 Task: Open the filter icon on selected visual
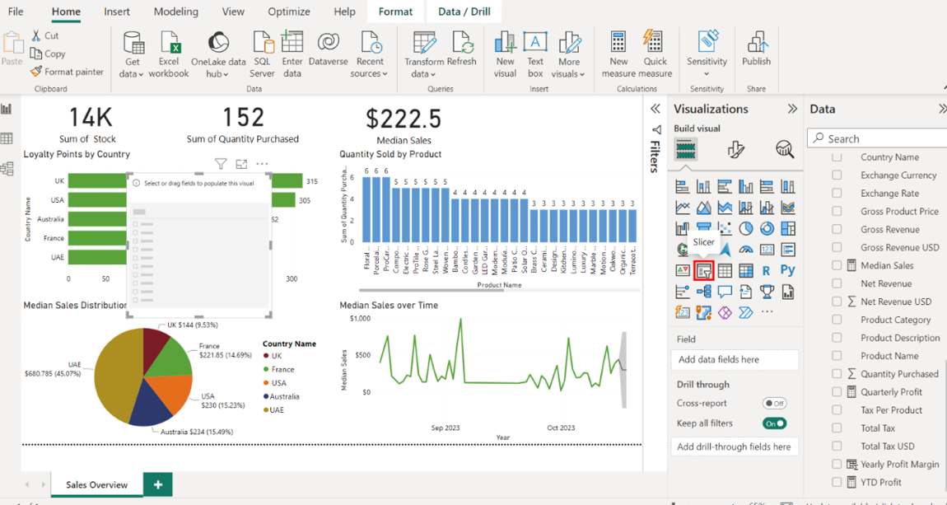pos(221,164)
